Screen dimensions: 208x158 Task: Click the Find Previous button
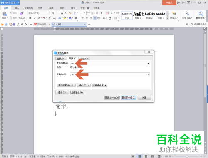tap(112, 98)
